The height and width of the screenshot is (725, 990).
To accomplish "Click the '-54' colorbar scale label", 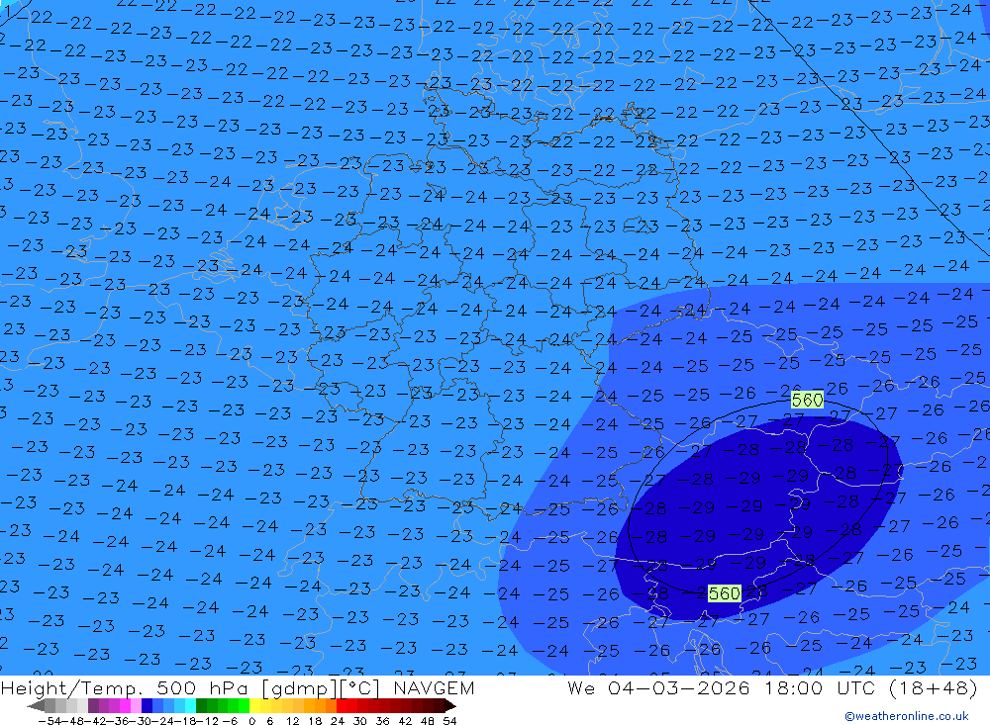I will click(51, 721).
